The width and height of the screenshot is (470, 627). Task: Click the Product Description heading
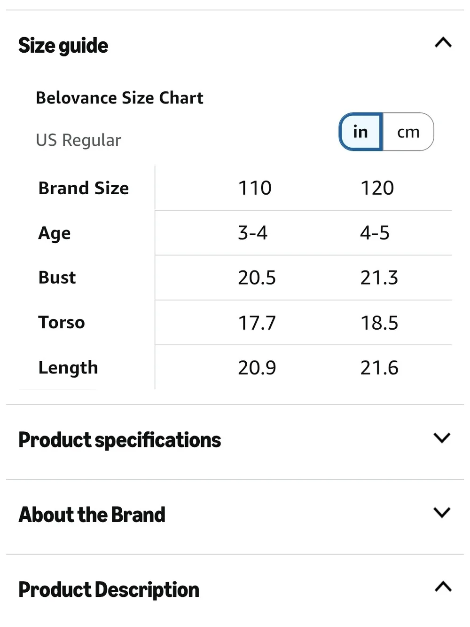click(109, 589)
